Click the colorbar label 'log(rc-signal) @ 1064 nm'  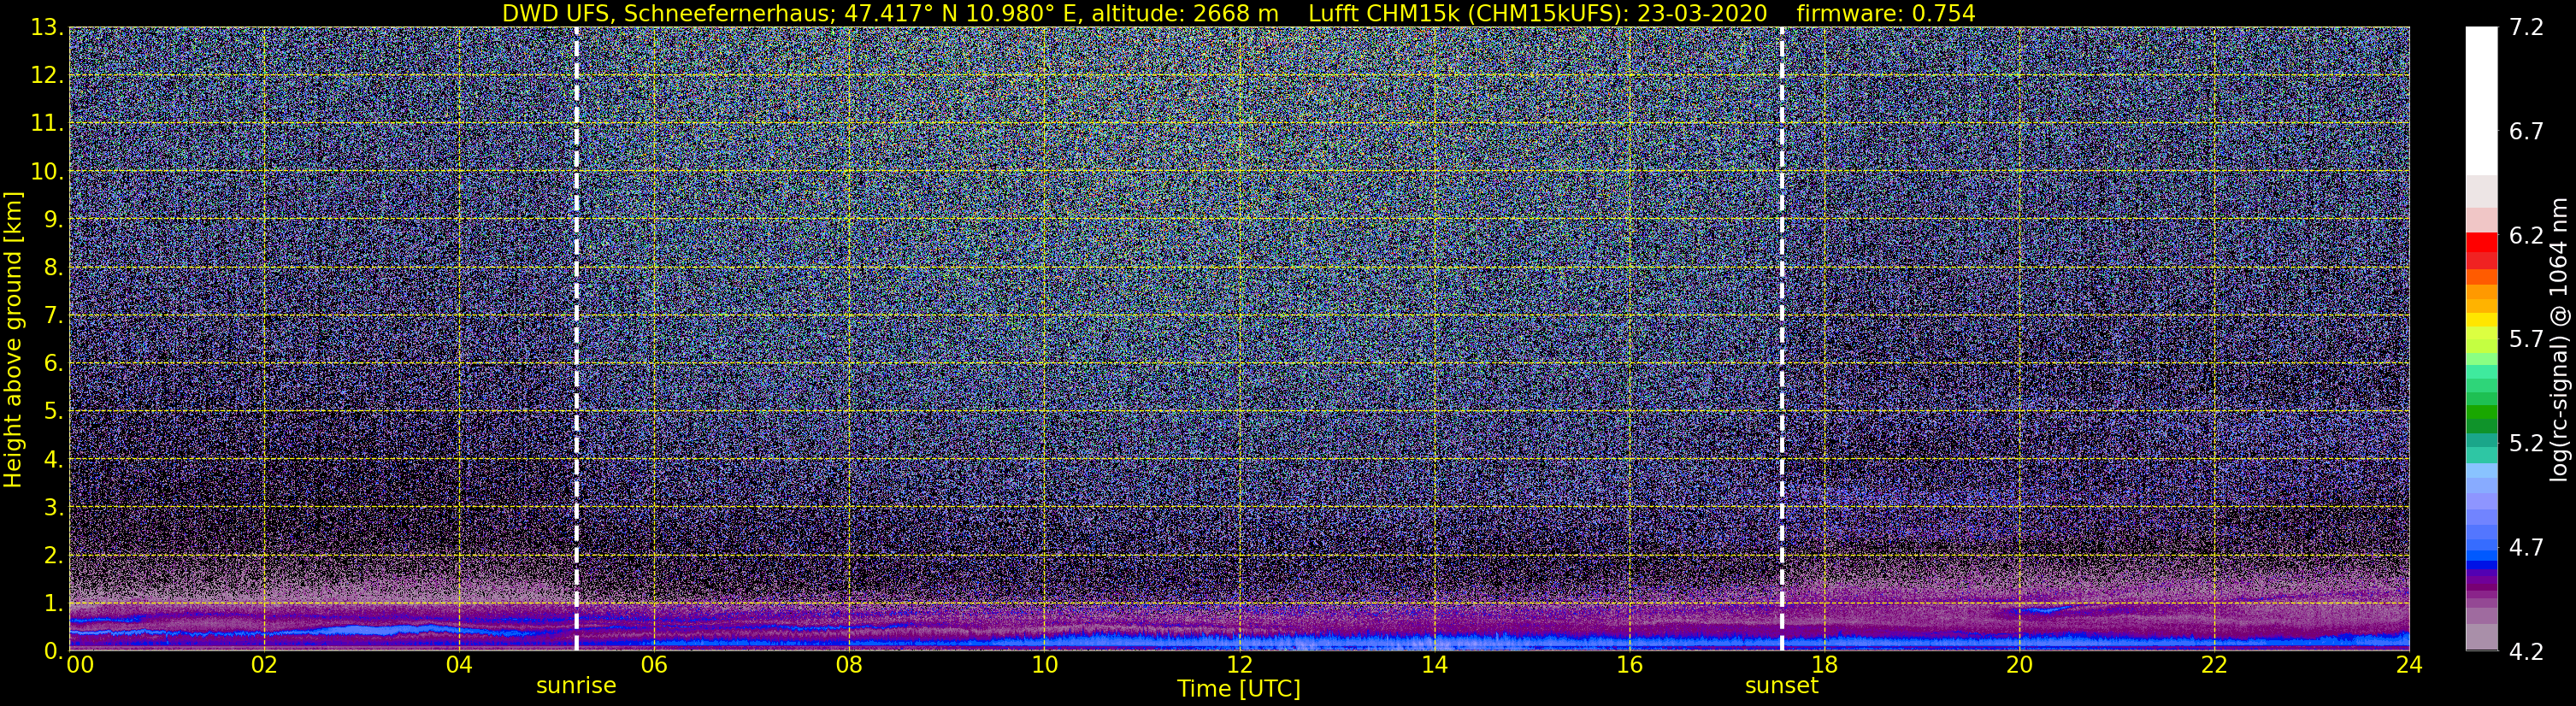coord(2558,339)
